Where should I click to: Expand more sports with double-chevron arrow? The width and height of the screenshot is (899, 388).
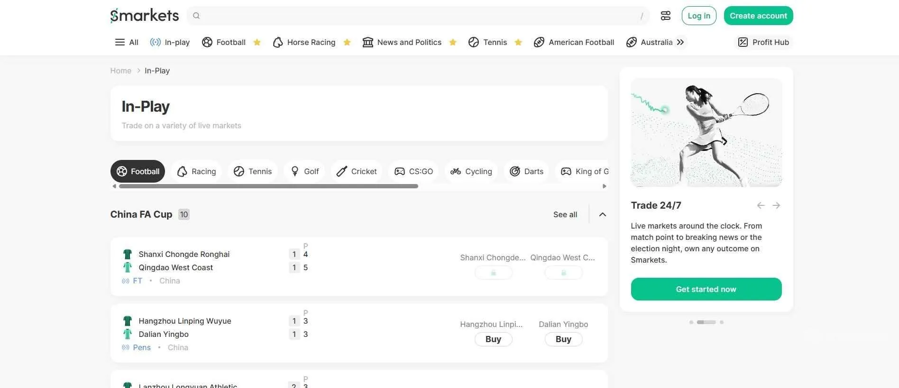(x=680, y=42)
